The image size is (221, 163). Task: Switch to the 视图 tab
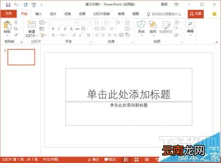tap(136, 14)
